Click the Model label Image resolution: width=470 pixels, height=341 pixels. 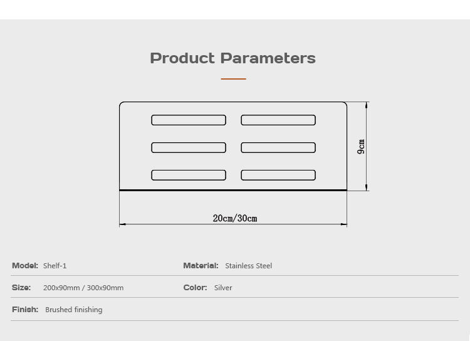pyautogui.click(x=25, y=266)
